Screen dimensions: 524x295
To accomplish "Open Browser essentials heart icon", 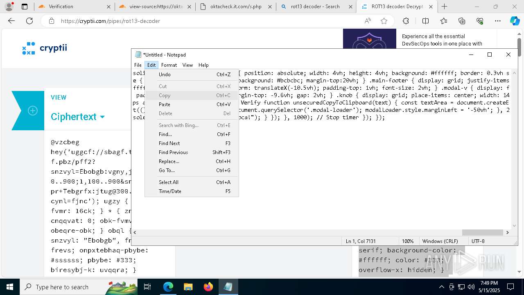I will pyautogui.click(x=480, y=21).
